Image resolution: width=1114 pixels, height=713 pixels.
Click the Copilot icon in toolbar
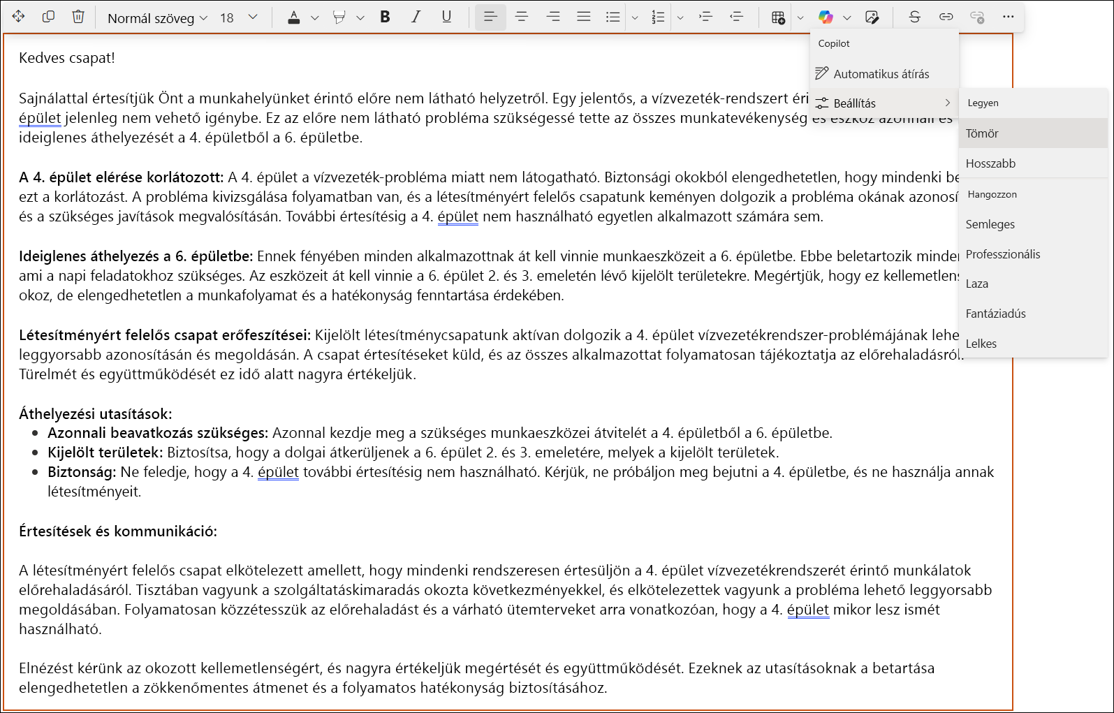click(826, 17)
